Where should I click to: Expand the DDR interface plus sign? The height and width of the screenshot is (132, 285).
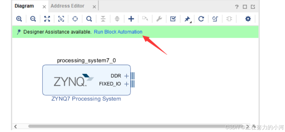point(126,76)
